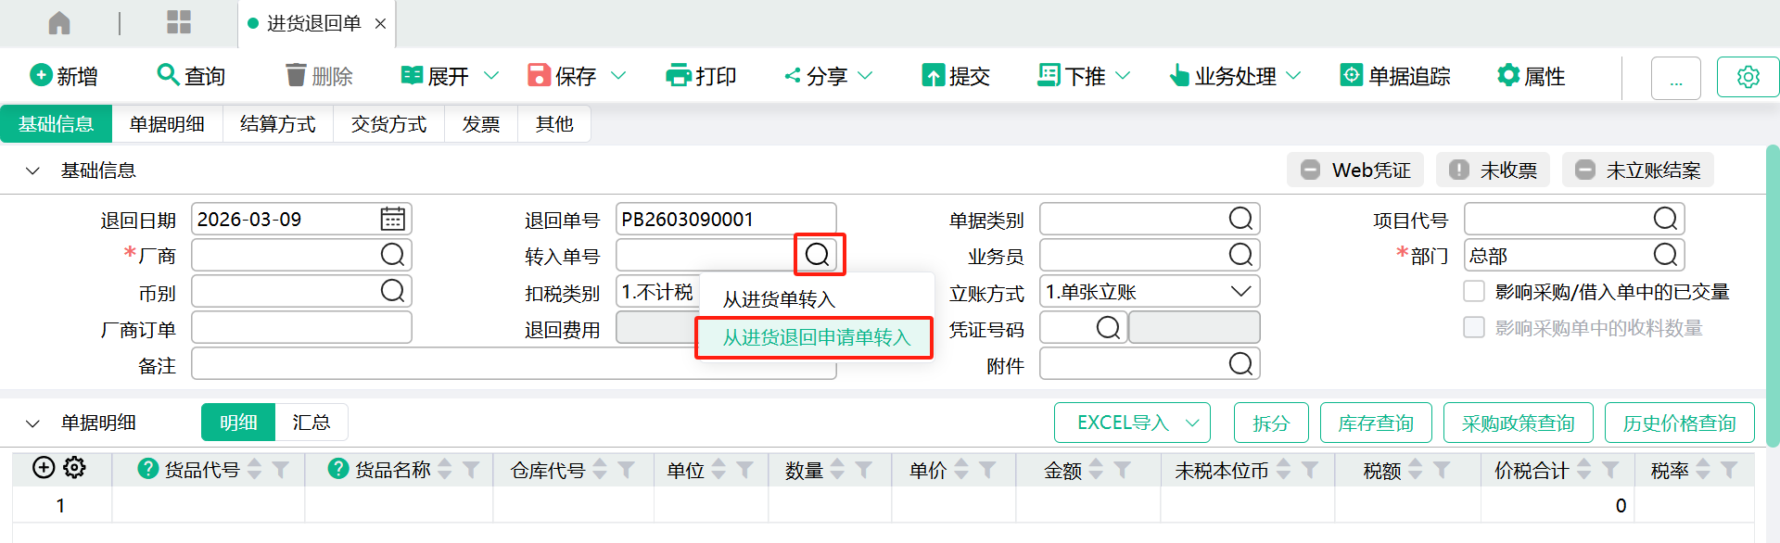Click the 打印 print icon
The height and width of the screenshot is (543, 1780).
point(679,75)
